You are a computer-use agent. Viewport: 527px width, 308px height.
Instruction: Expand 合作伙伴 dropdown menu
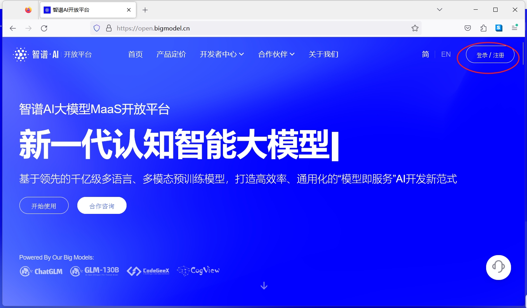tap(276, 54)
